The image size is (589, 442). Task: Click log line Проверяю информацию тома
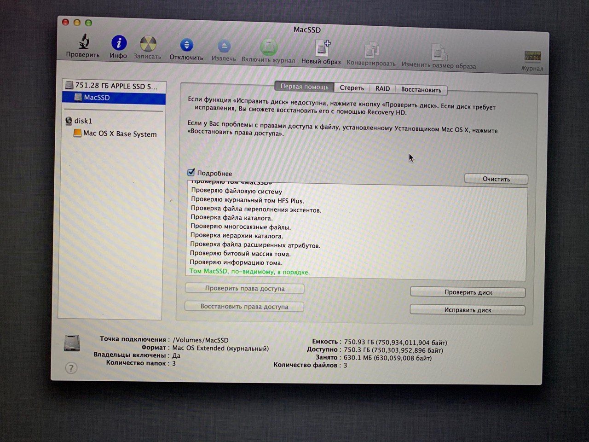click(236, 262)
